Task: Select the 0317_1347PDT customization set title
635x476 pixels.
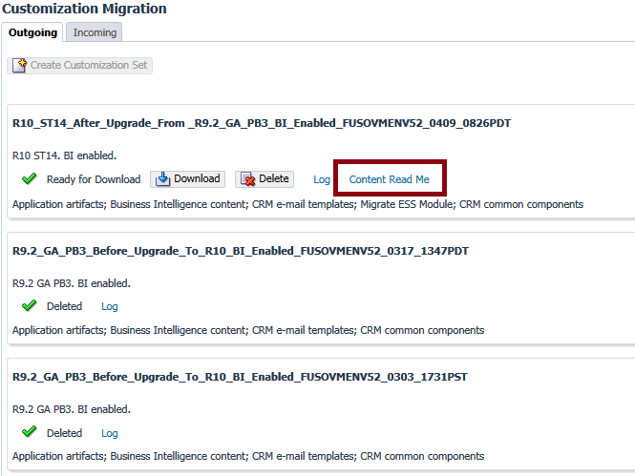Action: pos(240,251)
